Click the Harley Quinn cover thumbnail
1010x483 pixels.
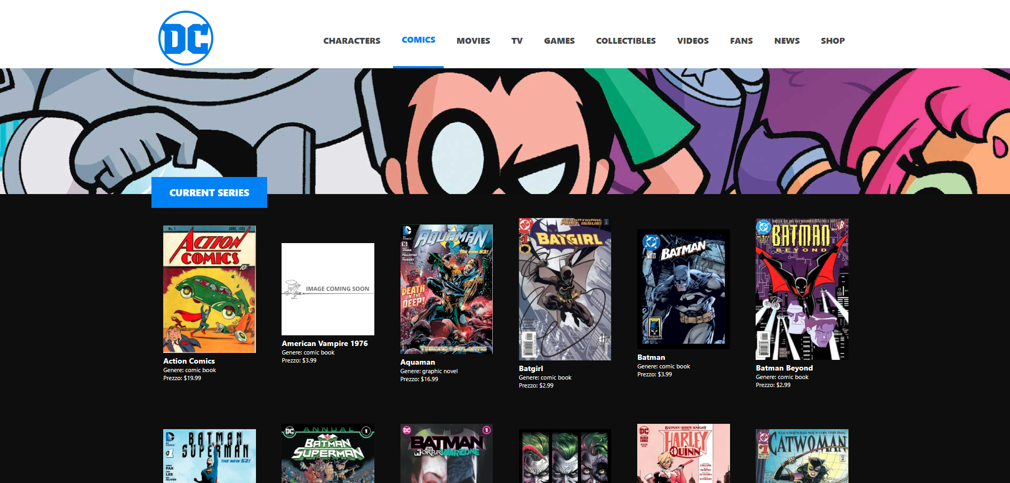tap(683, 454)
